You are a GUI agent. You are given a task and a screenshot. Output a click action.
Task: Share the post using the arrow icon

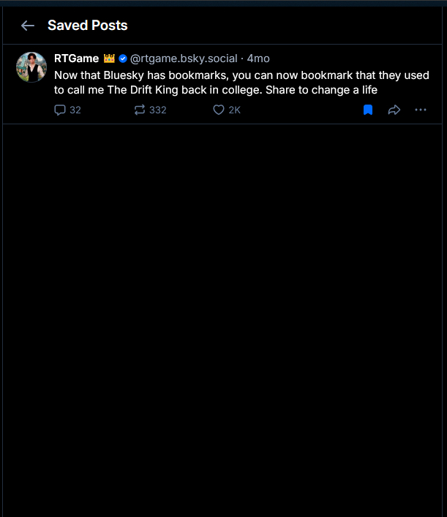394,110
